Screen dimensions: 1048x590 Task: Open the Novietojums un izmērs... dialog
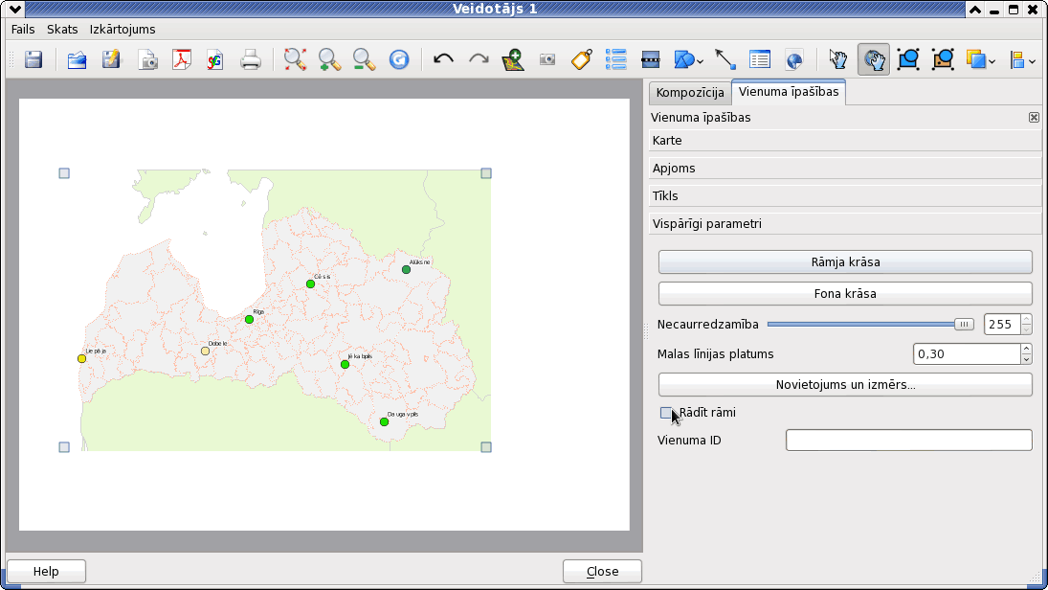[x=845, y=385]
